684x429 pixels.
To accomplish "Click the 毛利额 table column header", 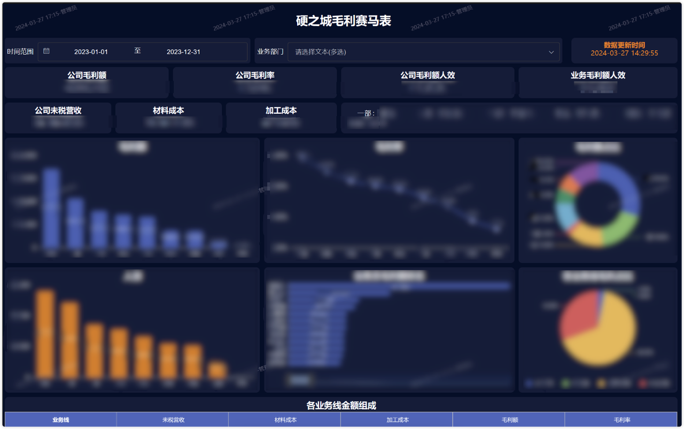I will point(509,420).
